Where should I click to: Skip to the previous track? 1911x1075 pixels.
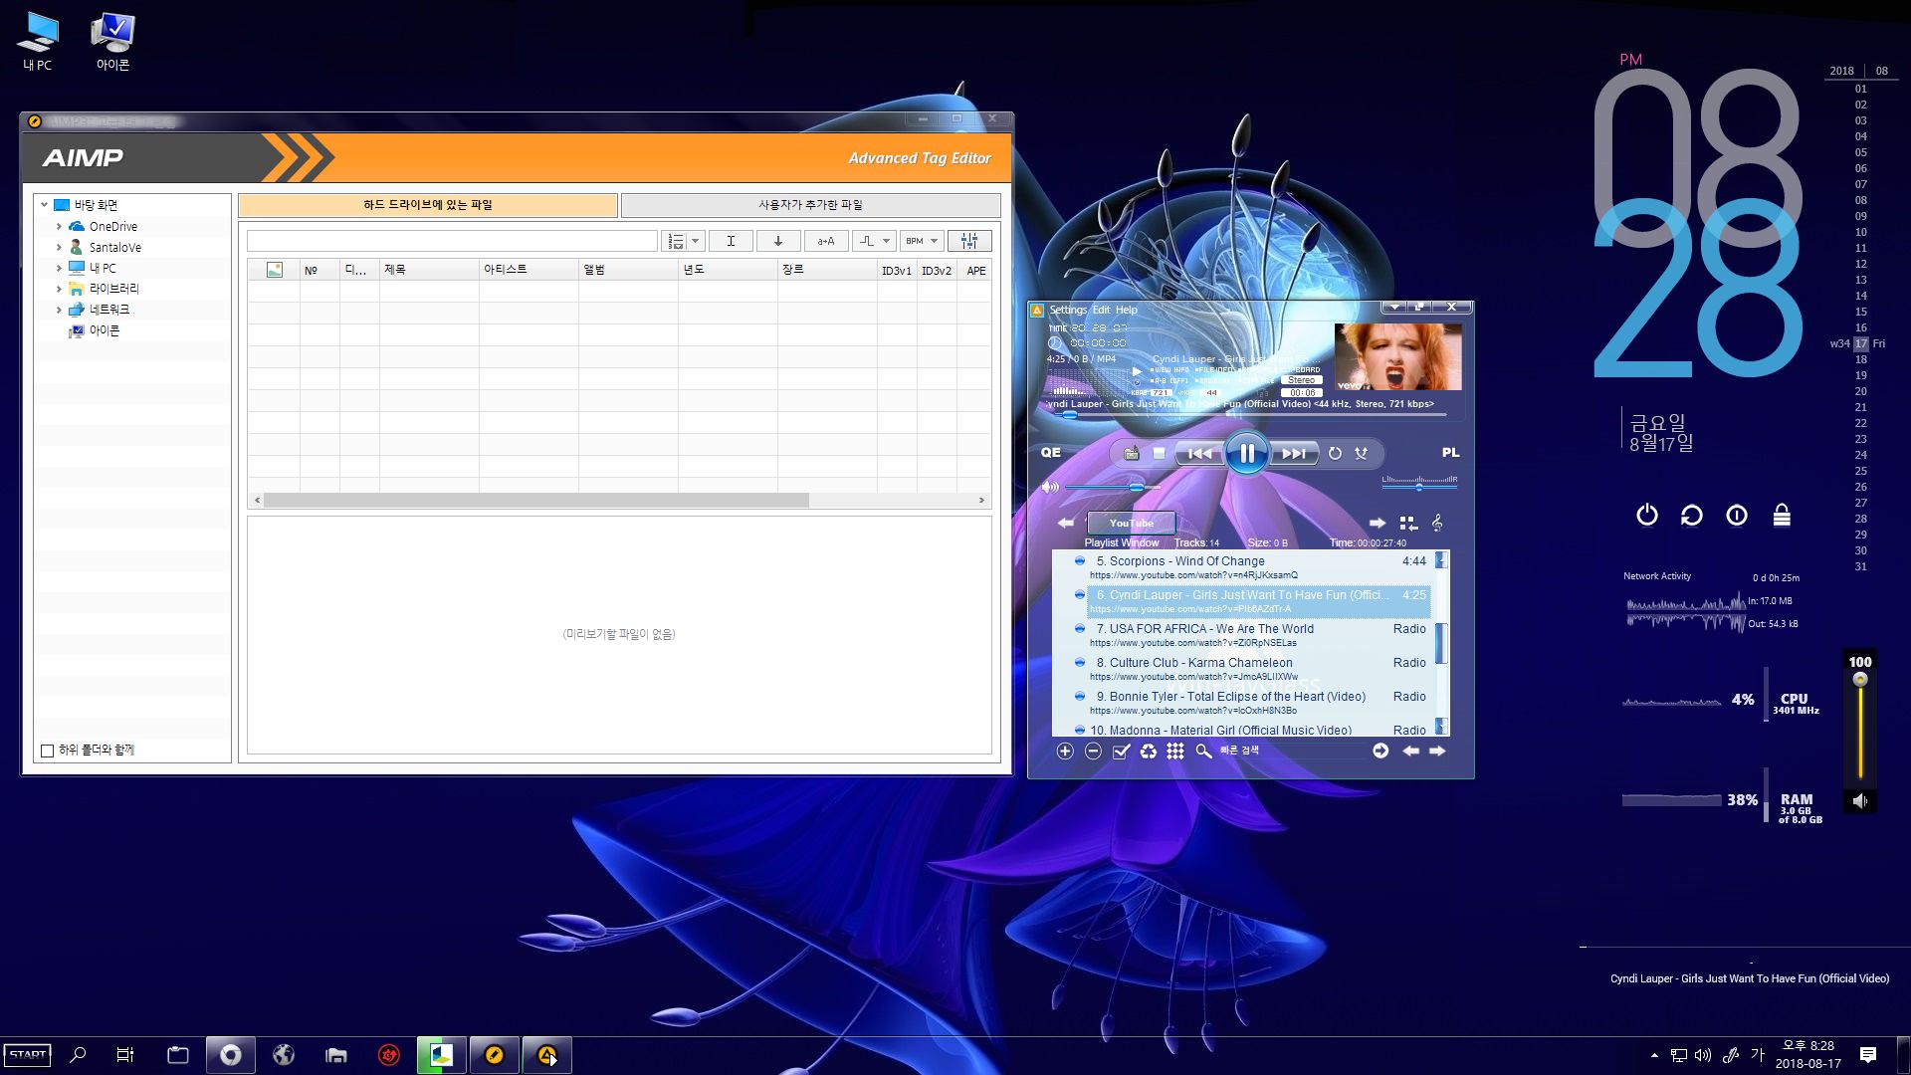pyautogui.click(x=1200, y=454)
